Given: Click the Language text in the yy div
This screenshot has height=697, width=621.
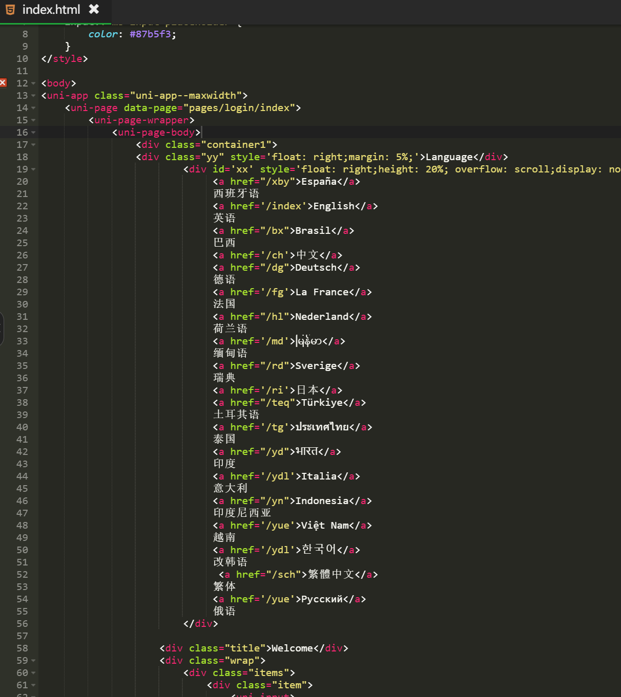Looking at the screenshot, I should pos(449,157).
